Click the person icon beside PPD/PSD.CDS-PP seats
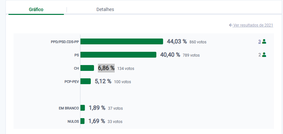 pyautogui.click(x=264, y=41)
